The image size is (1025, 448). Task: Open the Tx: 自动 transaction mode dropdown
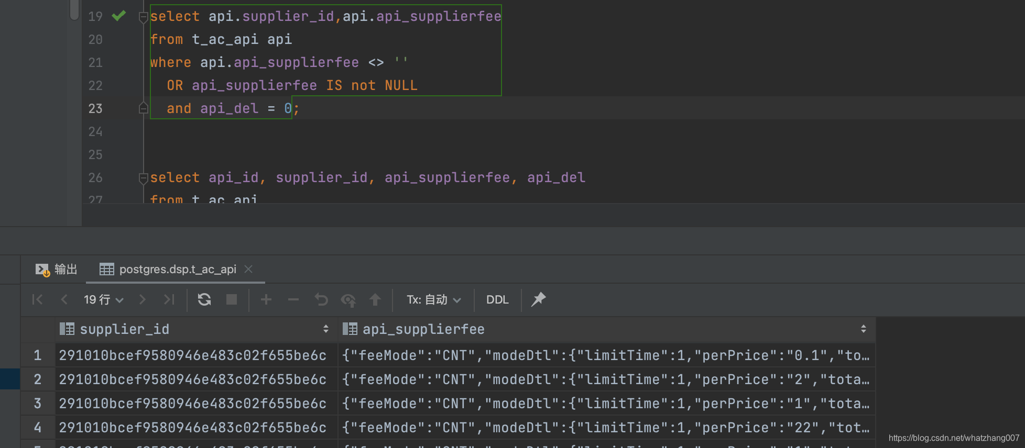[434, 299]
